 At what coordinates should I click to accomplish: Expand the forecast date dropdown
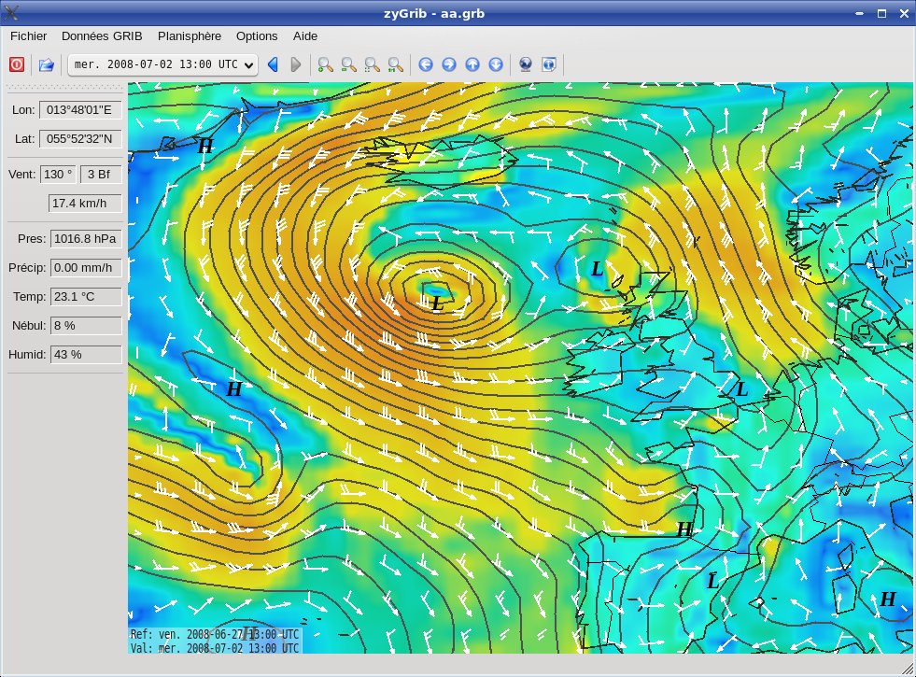248,64
